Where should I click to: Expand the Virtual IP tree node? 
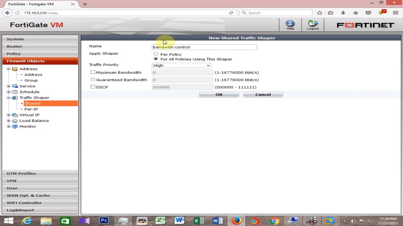9,115
